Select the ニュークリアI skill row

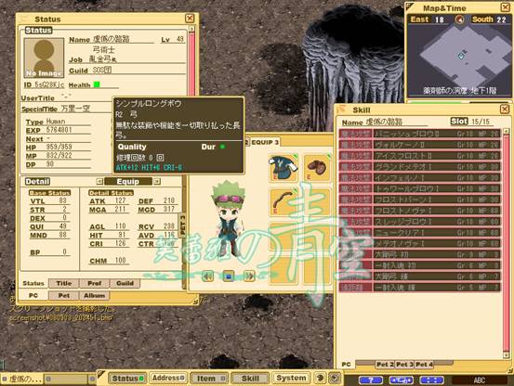tap(420, 233)
